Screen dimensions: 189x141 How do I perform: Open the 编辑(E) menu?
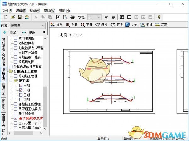[21, 11]
